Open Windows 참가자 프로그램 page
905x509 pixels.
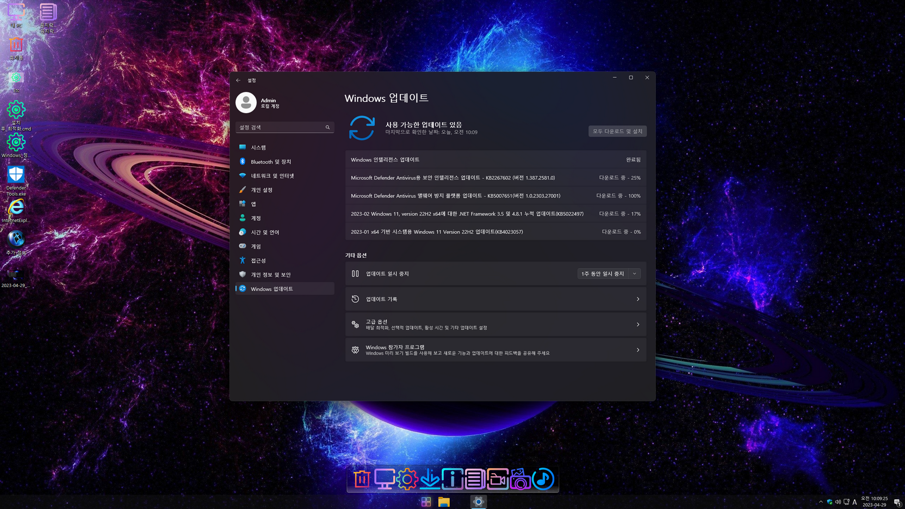(x=495, y=350)
